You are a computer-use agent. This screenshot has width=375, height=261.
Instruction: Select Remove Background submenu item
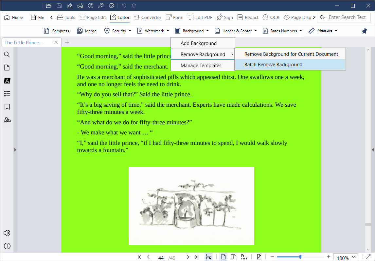203,54
